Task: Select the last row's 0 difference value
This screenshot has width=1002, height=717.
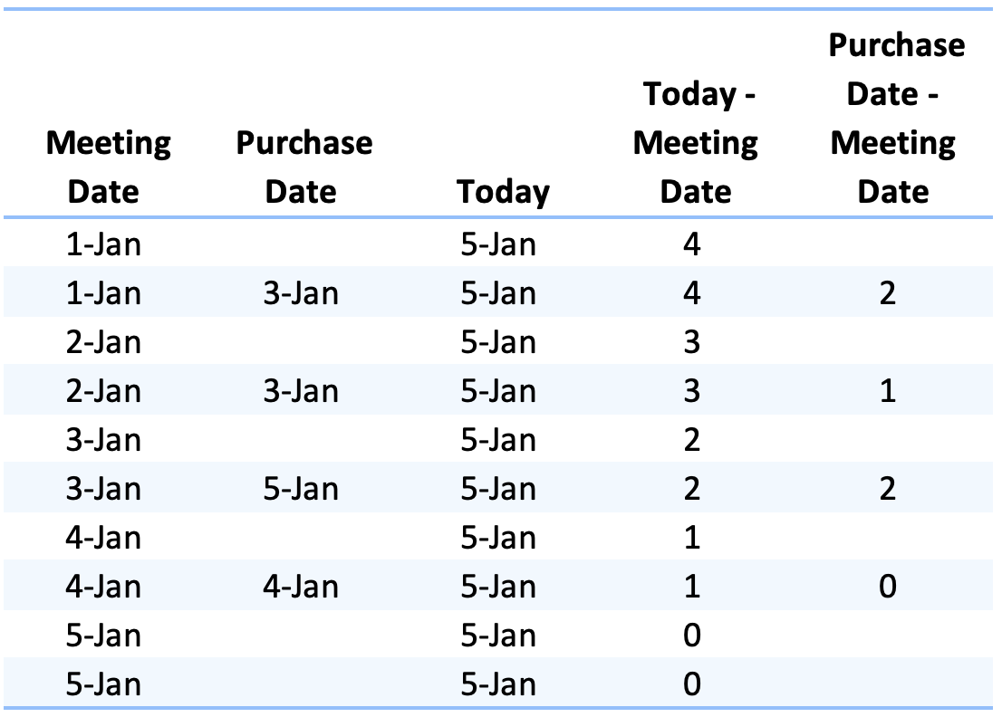Action: coord(692,684)
